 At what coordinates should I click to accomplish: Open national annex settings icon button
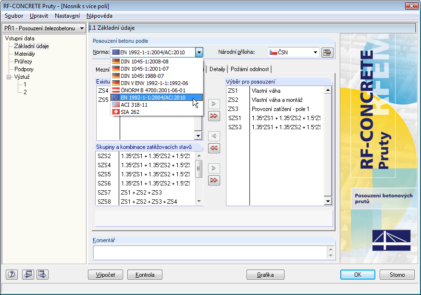(x=327, y=52)
